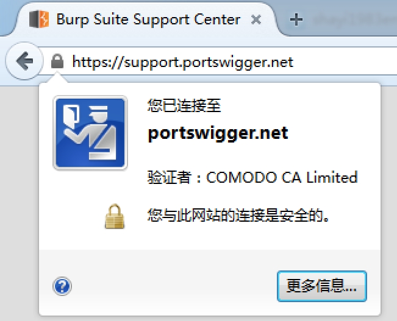Close the Burp Suite Support Center tab
This screenshot has width=397, height=321.
pos(256,19)
